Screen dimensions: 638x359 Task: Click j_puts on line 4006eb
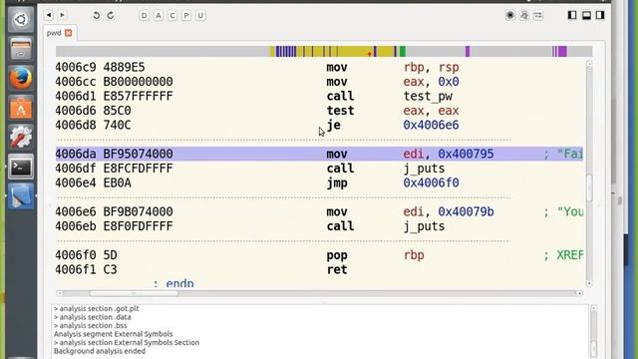424,226
